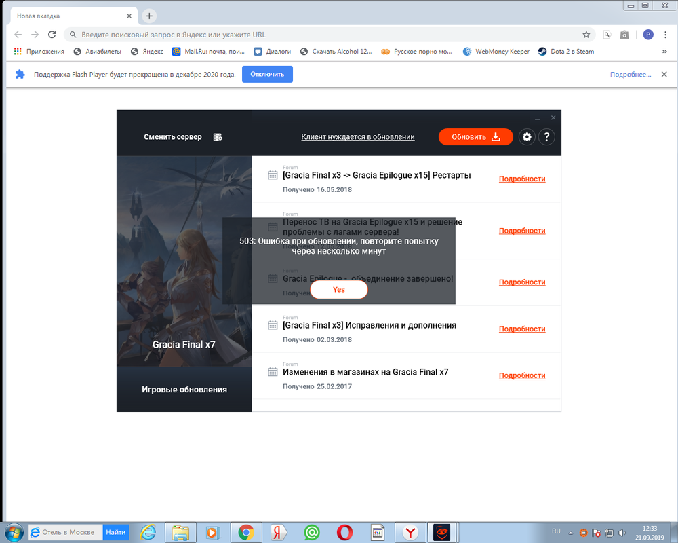Open the RU language selector in tray
The image size is (678, 543).
[556, 531]
